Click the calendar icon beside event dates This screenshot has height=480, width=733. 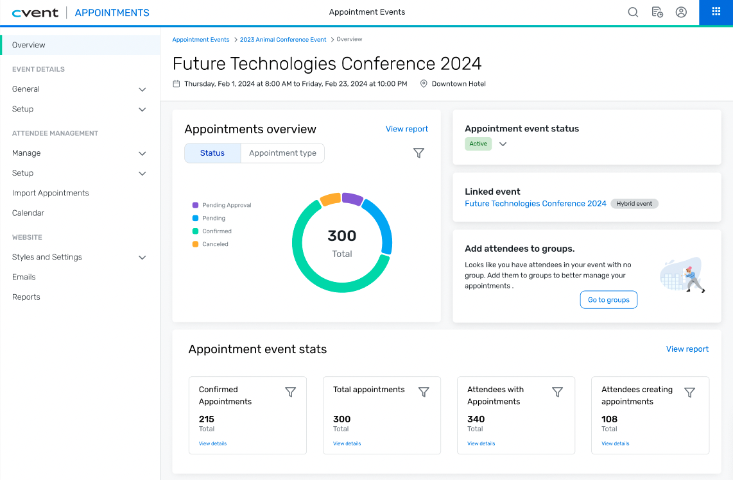177,83
